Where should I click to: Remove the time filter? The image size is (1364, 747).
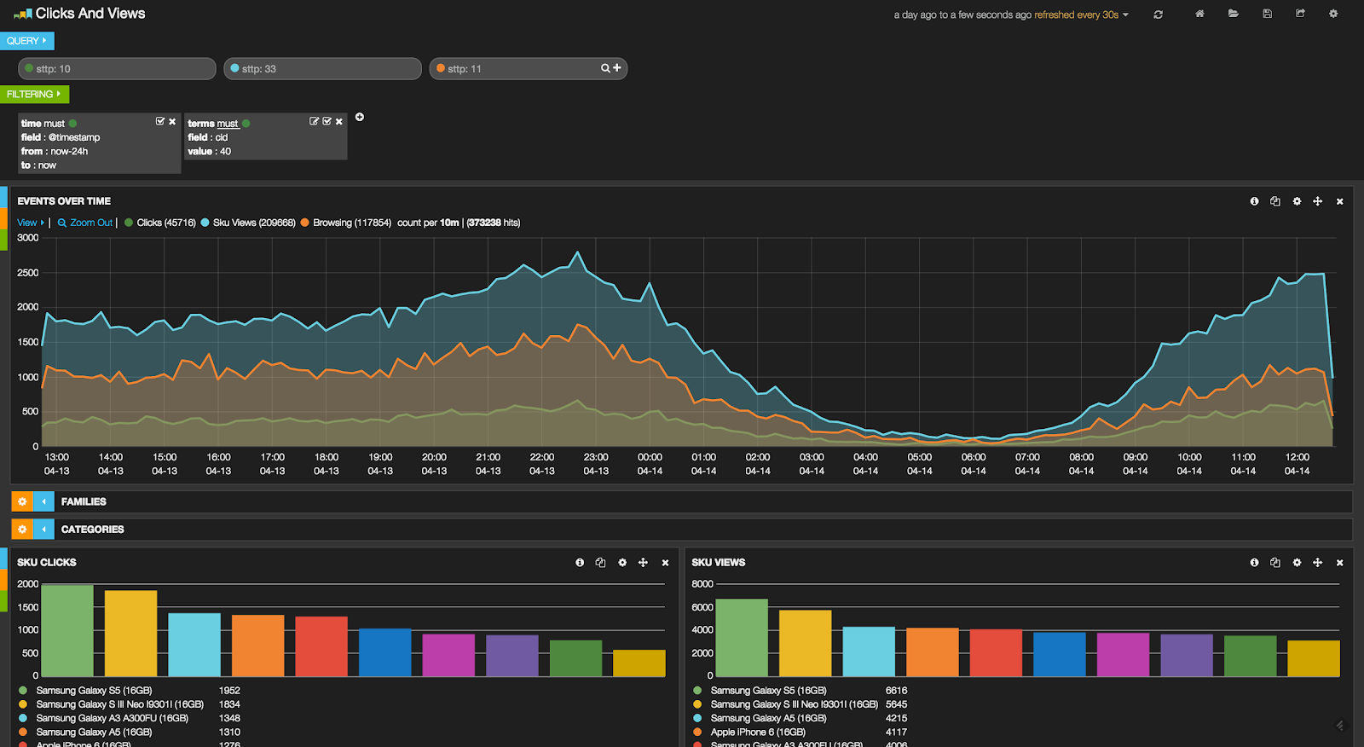(x=172, y=122)
